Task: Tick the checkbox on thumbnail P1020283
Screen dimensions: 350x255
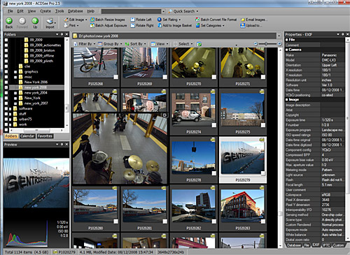Action: [x=262, y=221]
